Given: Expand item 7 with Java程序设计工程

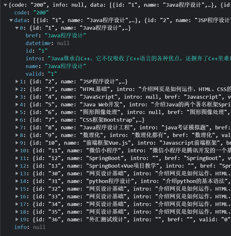Looking at the screenshot, I should [17, 127].
